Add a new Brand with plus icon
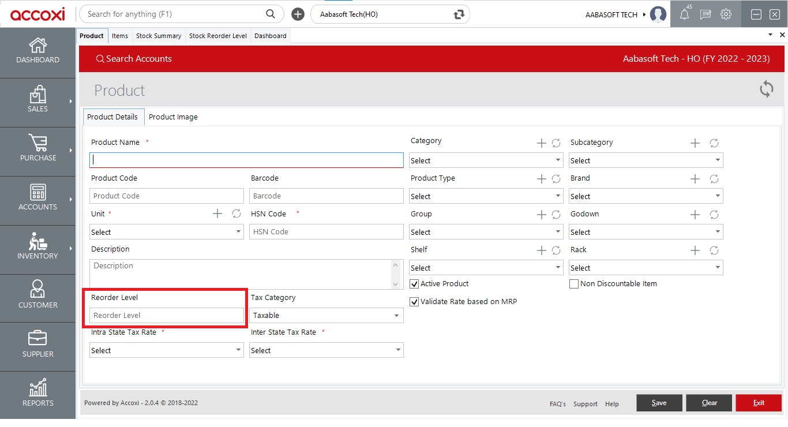Viewport: 788px width, 427px height. (695, 179)
